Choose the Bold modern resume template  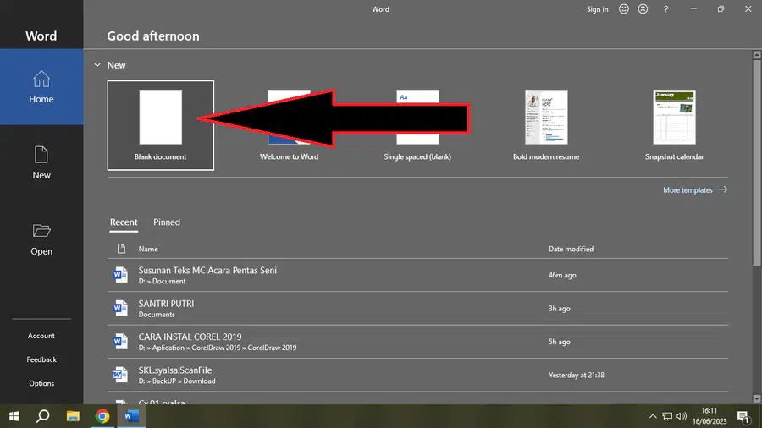(x=546, y=125)
